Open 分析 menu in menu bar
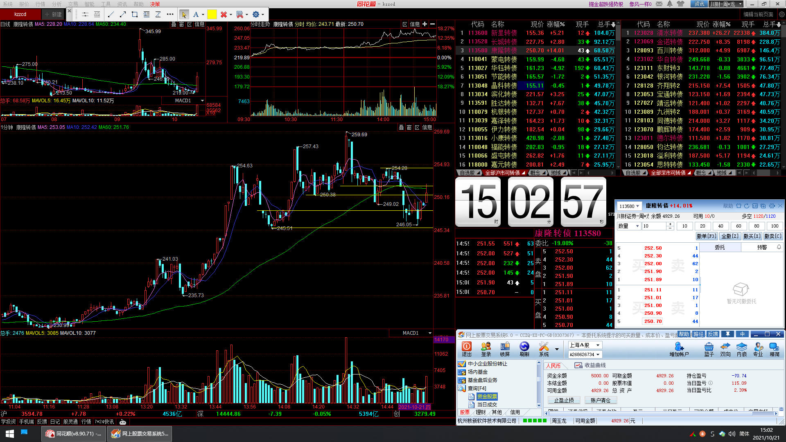The image size is (786, 442). tap(56, 4)
